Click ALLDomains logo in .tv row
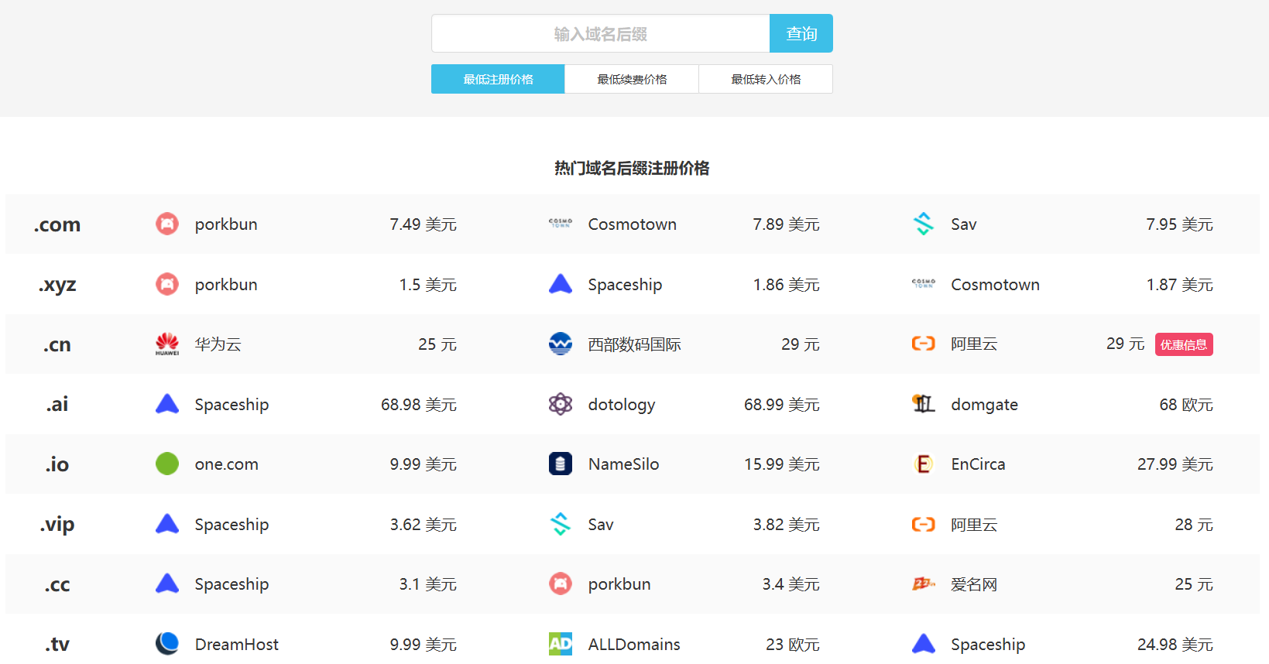This screenshot has width=1269, height=664. [x=561, y=644]
